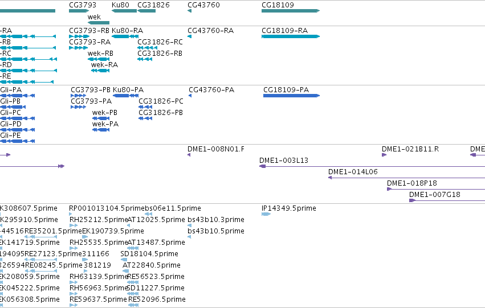Click the CG3793-PA protein label

tap(91, 101)
